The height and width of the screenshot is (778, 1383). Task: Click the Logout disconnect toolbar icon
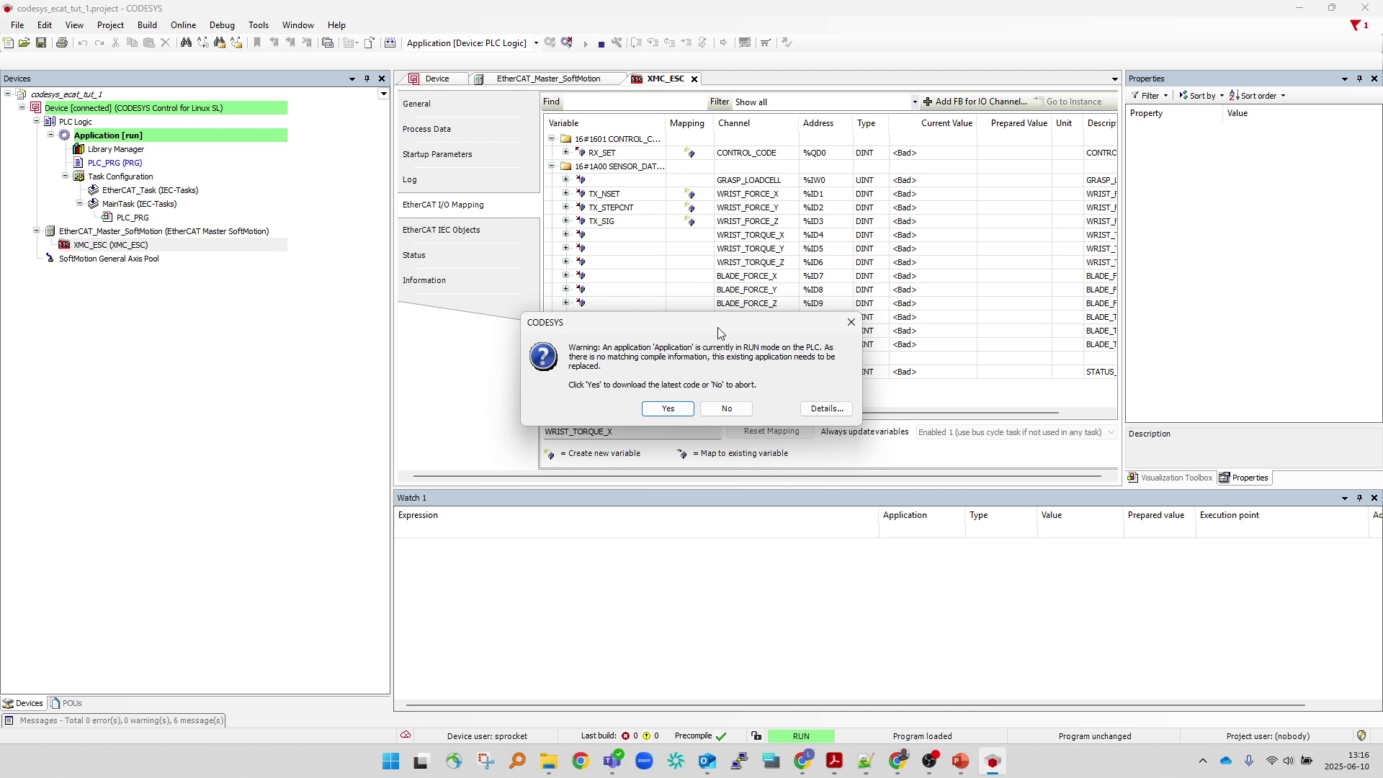click(x=567, y=43)
